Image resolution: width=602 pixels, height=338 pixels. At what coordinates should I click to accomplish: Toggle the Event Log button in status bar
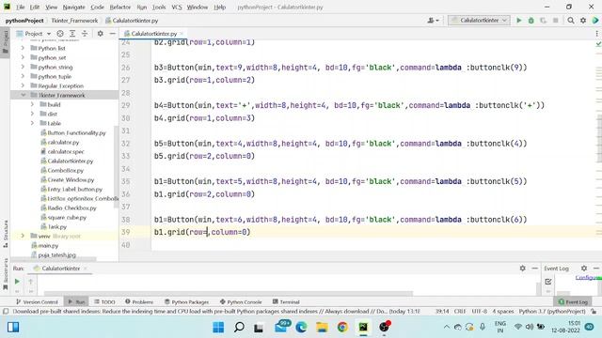point(573,302)
